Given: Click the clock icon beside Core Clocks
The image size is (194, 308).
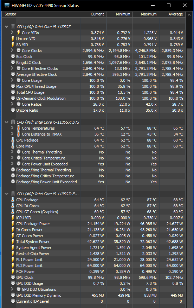Looking at the screenshot, I should point(19,50).
